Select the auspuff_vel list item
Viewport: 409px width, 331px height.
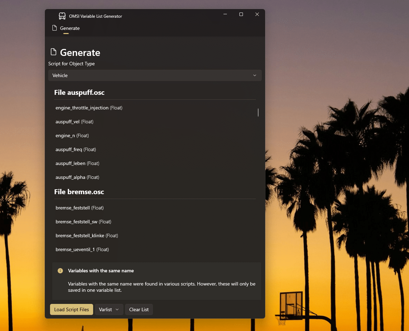pyautogui.click(x=74, y=122)
